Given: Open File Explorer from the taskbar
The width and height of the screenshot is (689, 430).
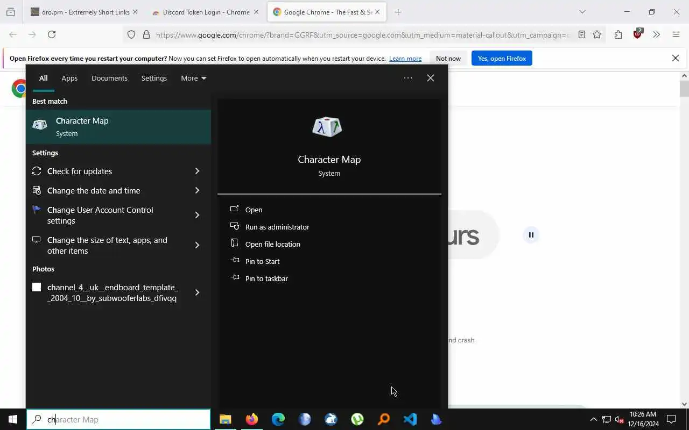Looking at the screenshot, I should 225,419.
